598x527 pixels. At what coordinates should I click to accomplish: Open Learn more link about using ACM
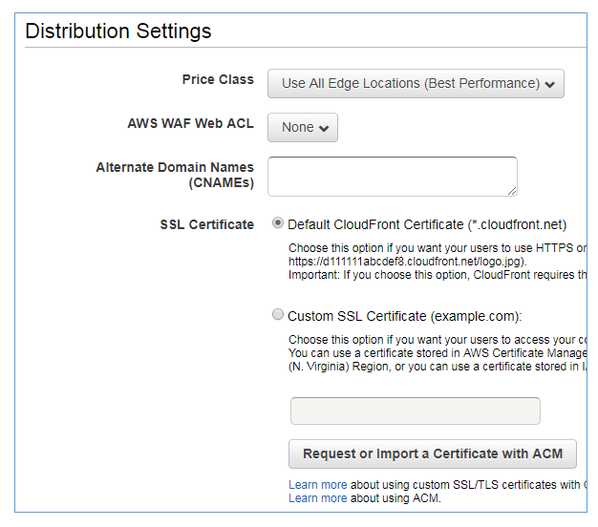317,497
